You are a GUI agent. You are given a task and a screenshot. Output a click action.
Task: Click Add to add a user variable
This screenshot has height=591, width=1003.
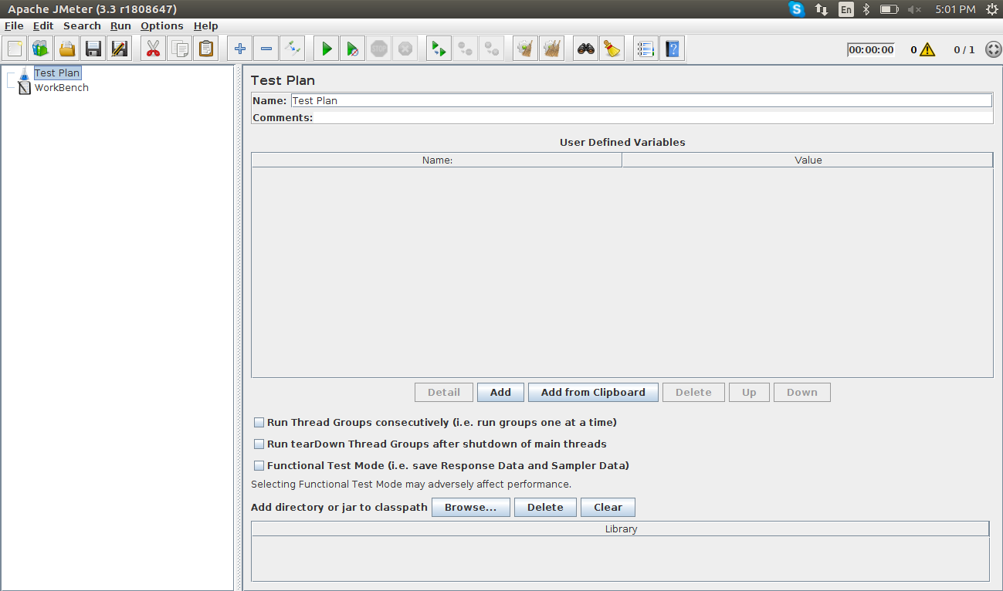(x=500, y=392)
